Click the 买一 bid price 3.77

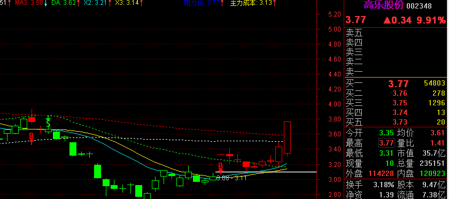coord(398,84)
